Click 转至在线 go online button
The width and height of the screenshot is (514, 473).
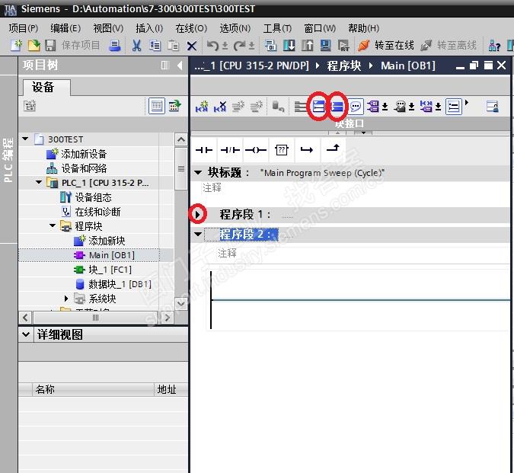(386, 45)
